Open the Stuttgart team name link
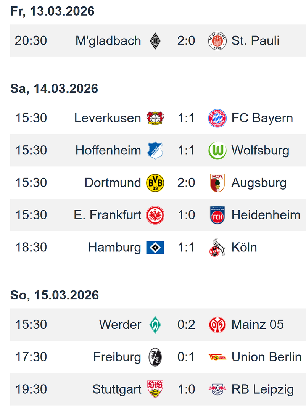Image resolution: width=306 pixels, height=412 pixels. (x=117, y=389)
